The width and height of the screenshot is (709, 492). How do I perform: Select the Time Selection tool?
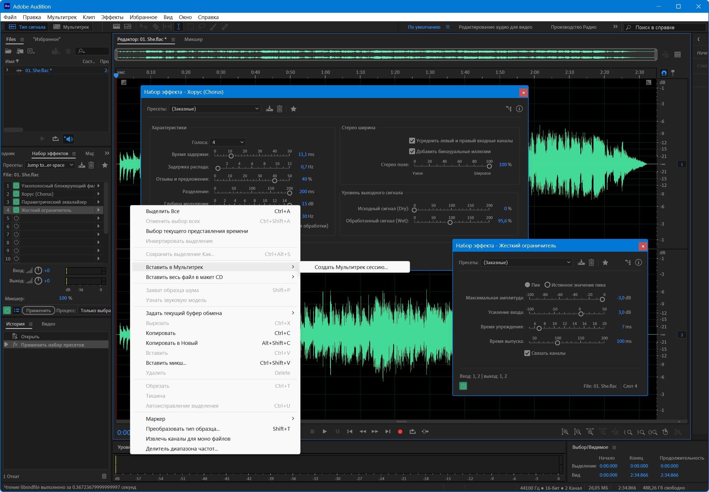tap(178, 27)
